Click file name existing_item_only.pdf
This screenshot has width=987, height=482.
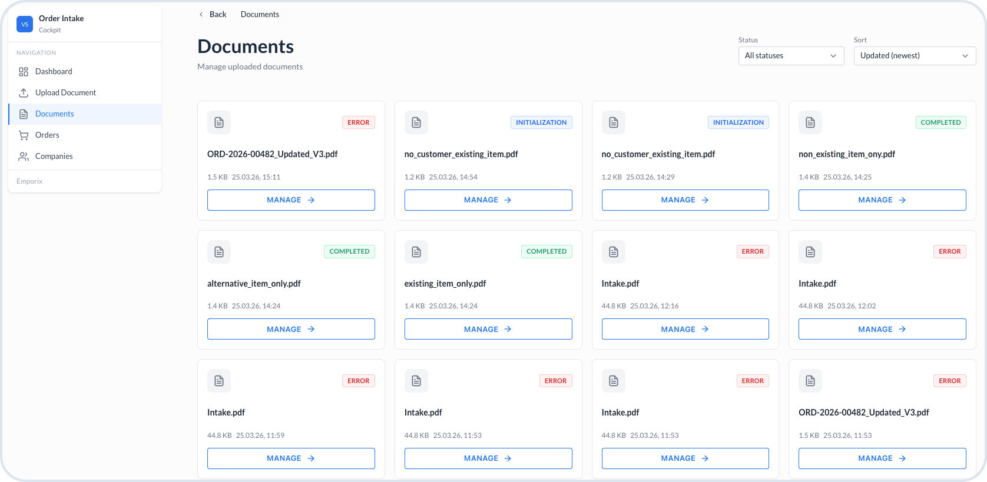[445, 284]
